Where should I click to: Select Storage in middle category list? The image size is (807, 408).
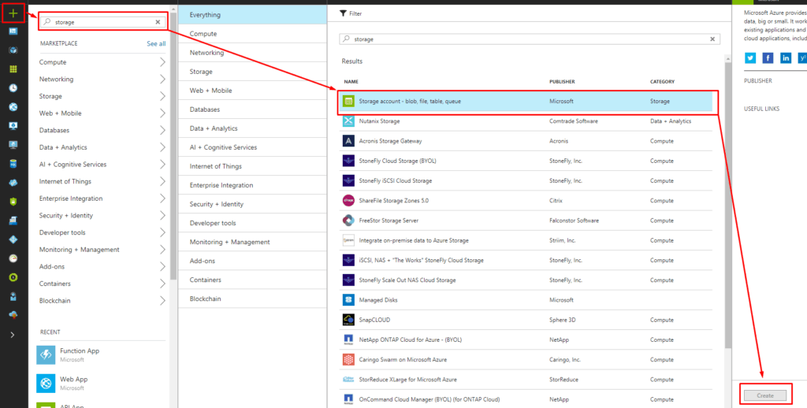click(252, 72)
